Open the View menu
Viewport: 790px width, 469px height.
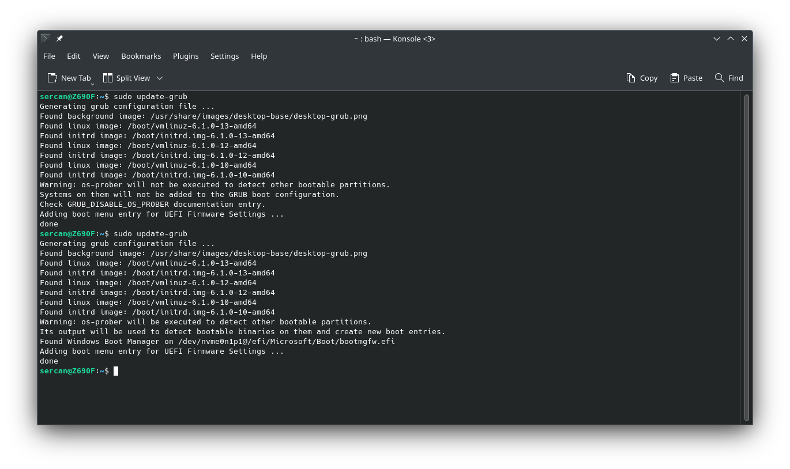tap(100, 56)
